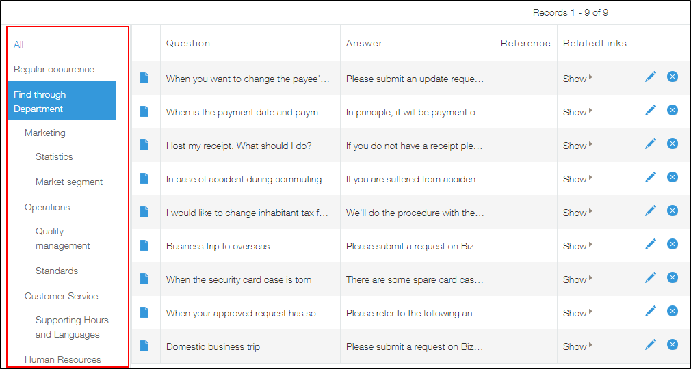Image resolution: width=691 pixels, height=369 pixels.
Task: Open document icon for approved request row
Action: point(144,312)
